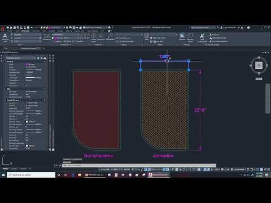This screenshot has width=271, height=203.
Task: Click the Multiline Text tool in ribbon
Action: pyautogui.click(x=5, y=37)
